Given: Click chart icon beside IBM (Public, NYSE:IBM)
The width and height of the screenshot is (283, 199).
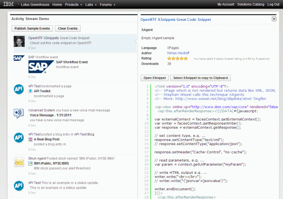Looking at the screenshot, I should coord(30,163).
